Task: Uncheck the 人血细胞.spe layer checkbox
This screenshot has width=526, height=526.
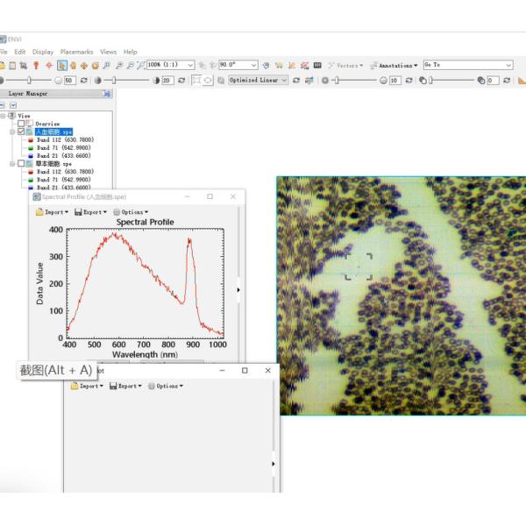Action: pos(22,131)
